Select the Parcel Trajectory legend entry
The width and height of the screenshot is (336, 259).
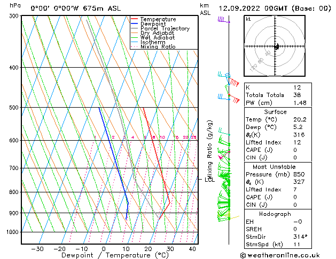coord(160,28)
